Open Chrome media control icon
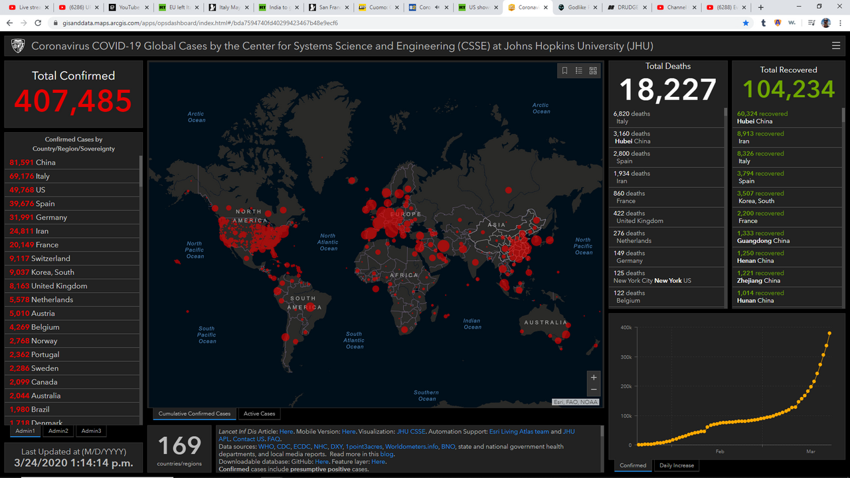This screenshot has width=850, height=478. click(811, 23)
